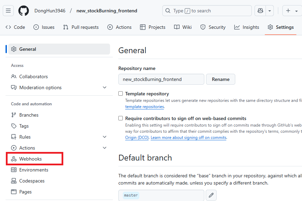Open the template repositories link
This screenshot has height=201, width=302.
144,107
